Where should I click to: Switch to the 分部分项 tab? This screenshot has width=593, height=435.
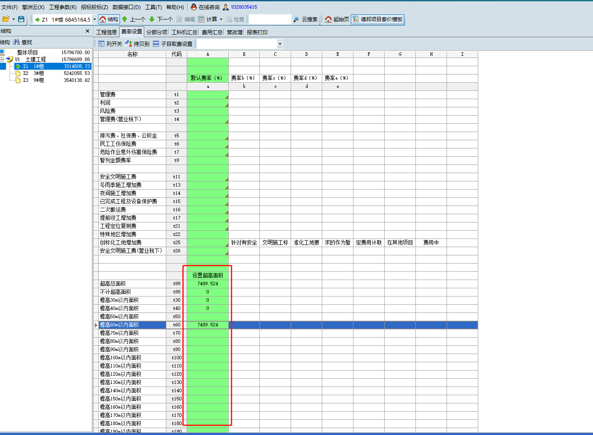[157, 32]
